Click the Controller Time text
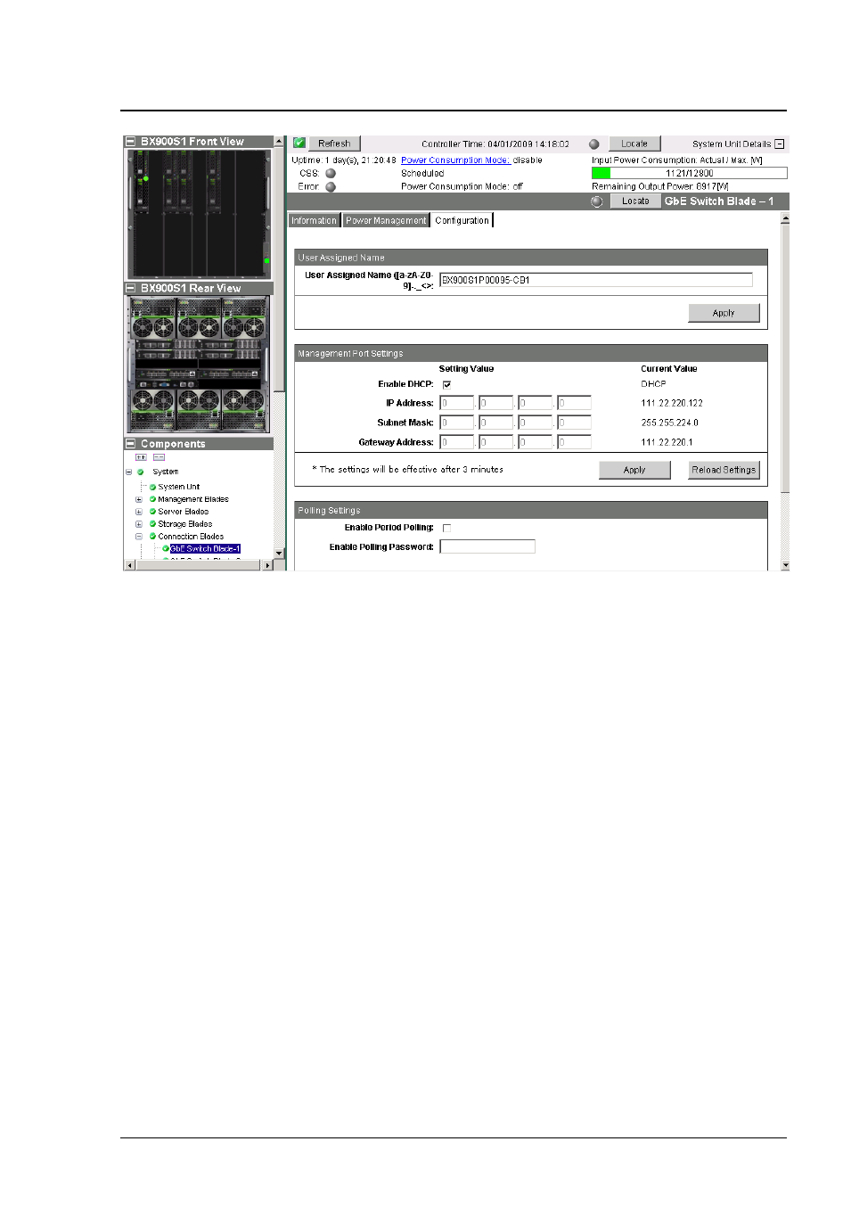This screenshot has width=851, height=1207. click(x=495, y=144)
